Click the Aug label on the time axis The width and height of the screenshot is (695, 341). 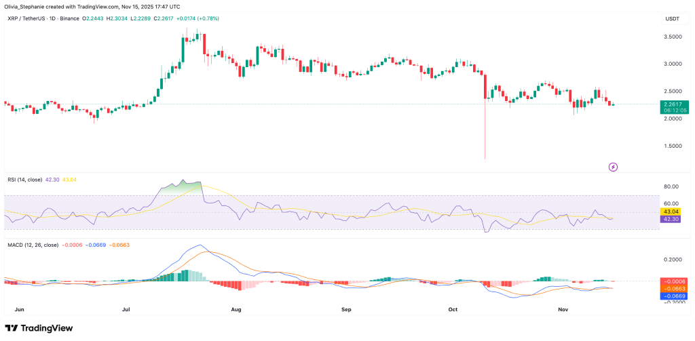236,308
